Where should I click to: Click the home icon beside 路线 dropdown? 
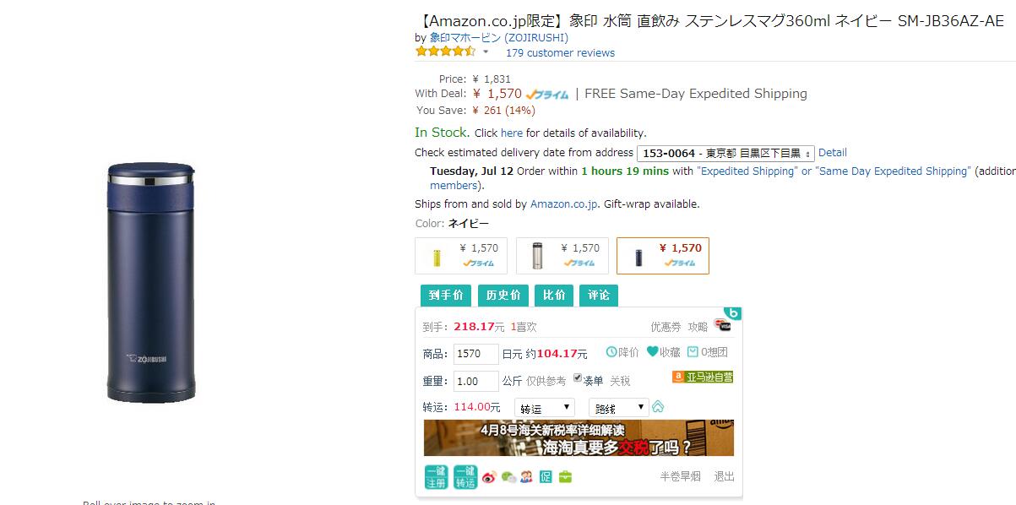tap(658, 407)
